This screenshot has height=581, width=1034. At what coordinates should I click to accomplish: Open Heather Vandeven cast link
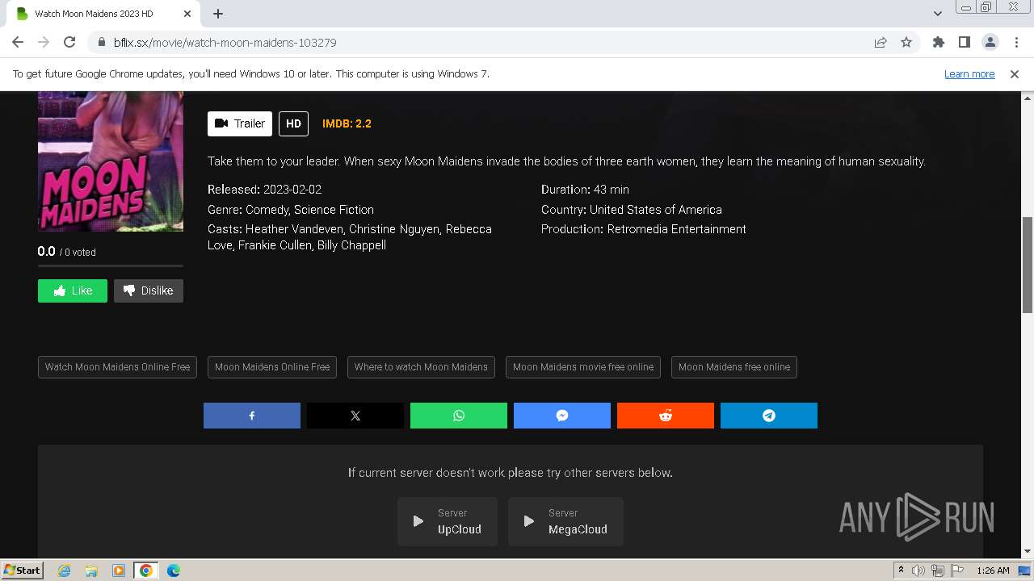click(294, 229)
